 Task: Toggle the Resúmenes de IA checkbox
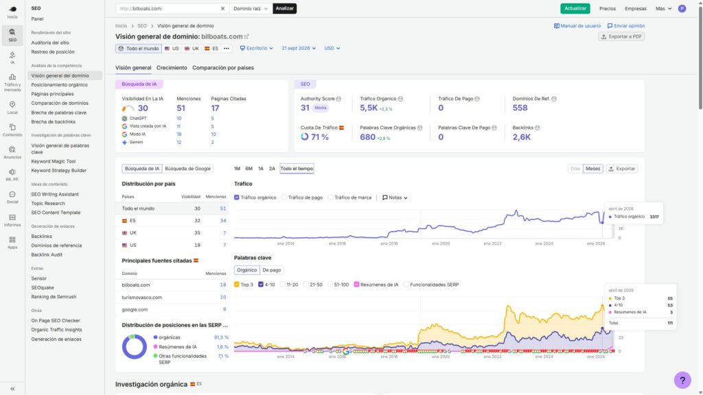(x=356, y=285)
